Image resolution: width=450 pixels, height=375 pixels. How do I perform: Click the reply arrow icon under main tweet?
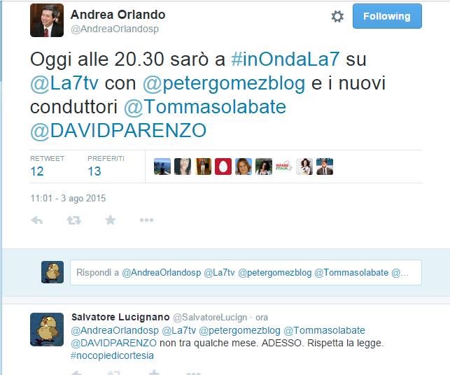coord(36,220)
